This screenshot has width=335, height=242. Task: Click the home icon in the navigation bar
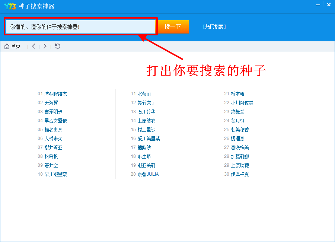[7, 46]
